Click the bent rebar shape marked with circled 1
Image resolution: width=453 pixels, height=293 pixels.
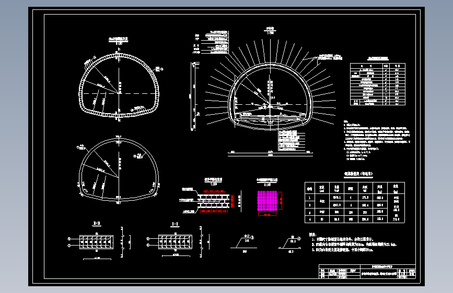[243, 242]
